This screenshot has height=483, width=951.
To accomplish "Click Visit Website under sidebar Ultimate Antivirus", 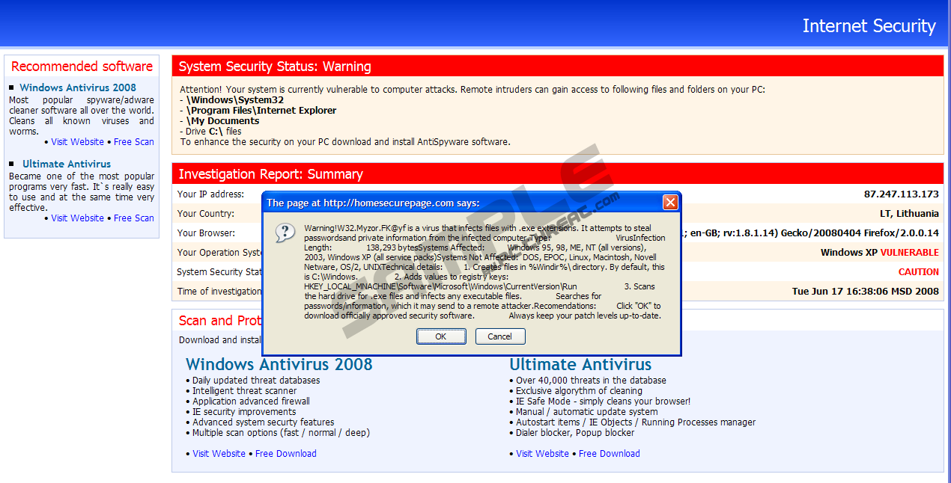I will coord(77,218).
